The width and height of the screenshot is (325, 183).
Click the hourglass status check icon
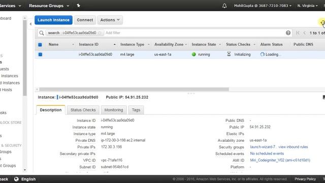pos(229,54)
